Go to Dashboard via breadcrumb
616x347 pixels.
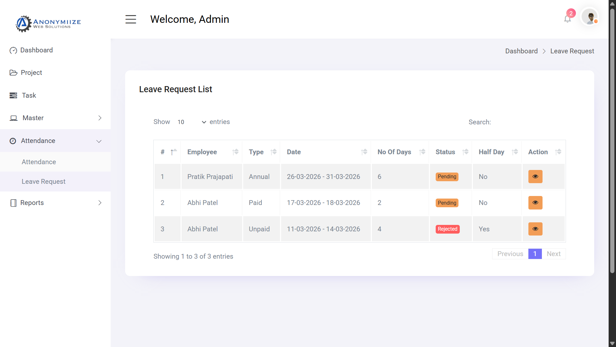point(521,51)
